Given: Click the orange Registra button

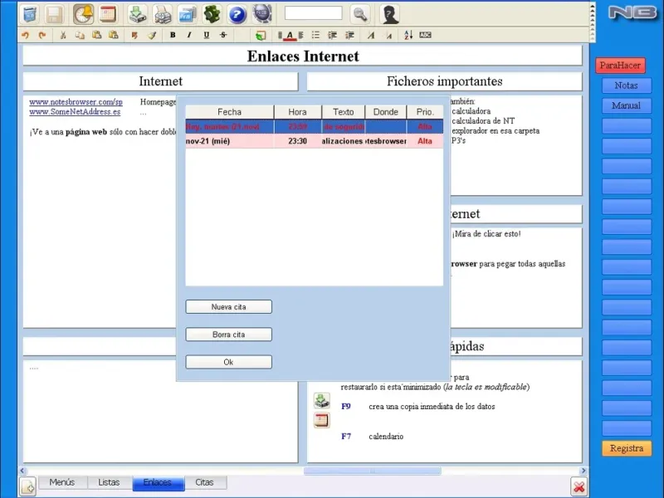Looking at the screenshot, I should click(627, 448).
